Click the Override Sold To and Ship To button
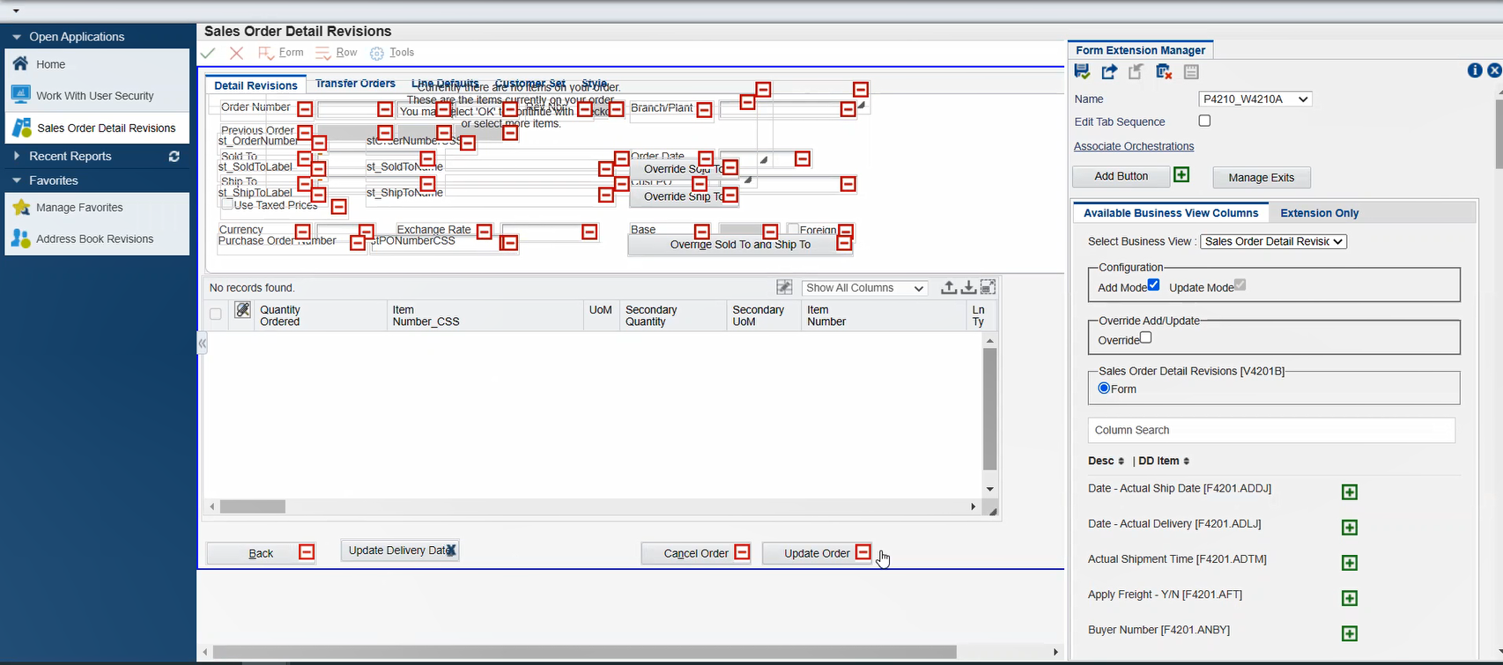This screenshot has width=1503, height=665. click(740, 245)
